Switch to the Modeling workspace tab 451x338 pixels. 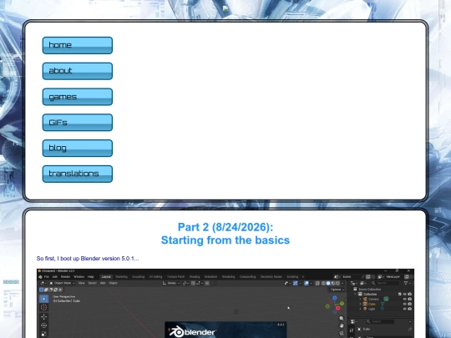(122, 277)
